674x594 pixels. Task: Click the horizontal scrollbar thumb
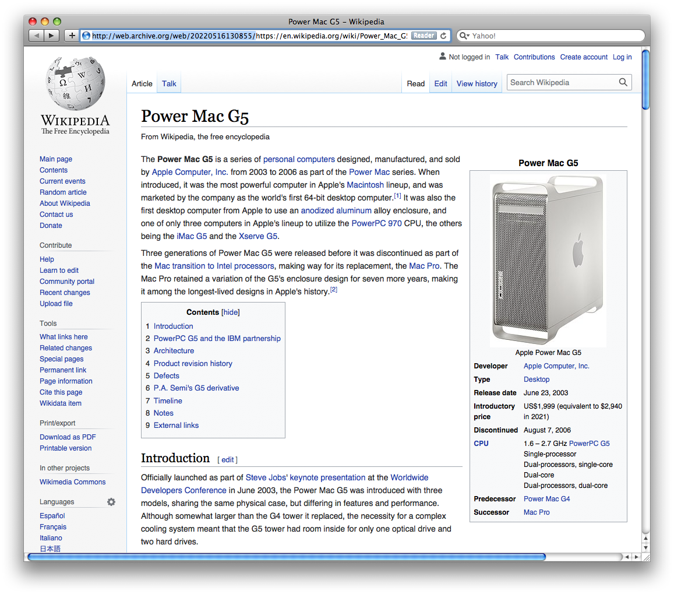coord(287,557)
